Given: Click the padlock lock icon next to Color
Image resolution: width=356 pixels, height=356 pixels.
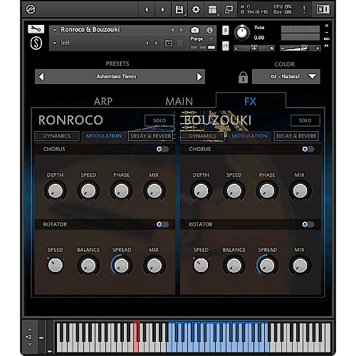Looking at the screenshot, I should (x=243, y=77).
